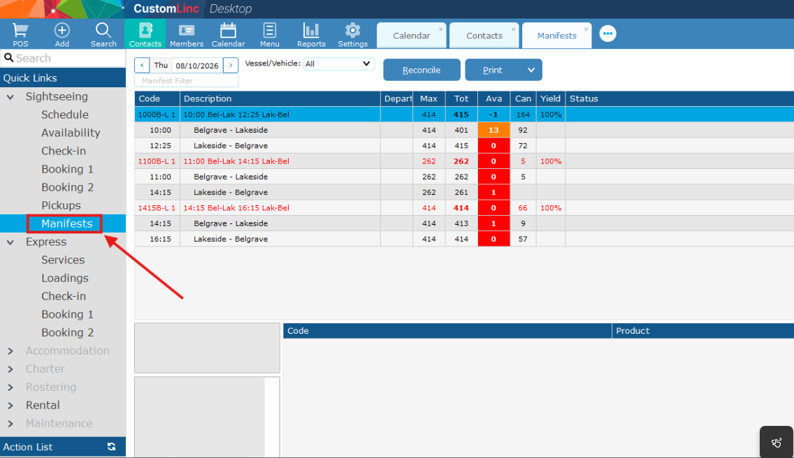Switch to the Calendar tab
This screenshot has height=458, width=794.
(x=411, y=36)
